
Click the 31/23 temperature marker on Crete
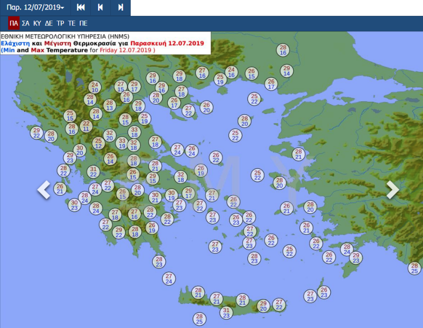click(226, 313)
